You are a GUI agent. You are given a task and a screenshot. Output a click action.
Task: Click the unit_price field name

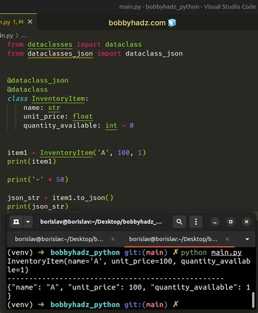(44, 116)
